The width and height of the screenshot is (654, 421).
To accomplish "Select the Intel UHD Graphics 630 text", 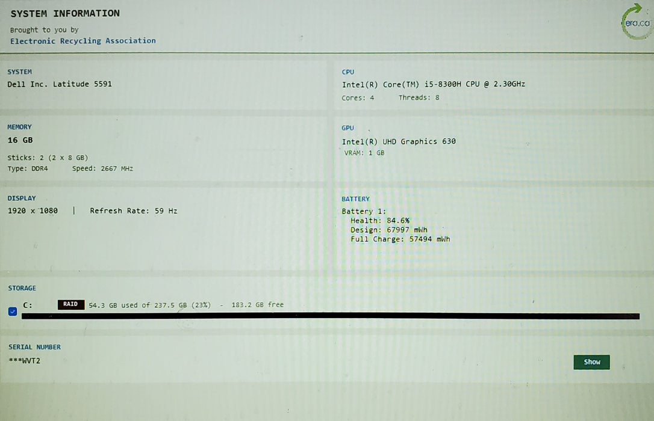I will pyautogui.click(x=399, y=141).
